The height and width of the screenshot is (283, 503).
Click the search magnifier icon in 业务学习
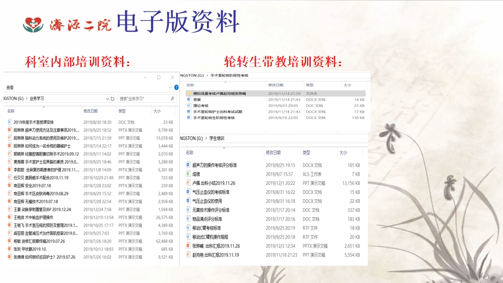pos(173,99)
